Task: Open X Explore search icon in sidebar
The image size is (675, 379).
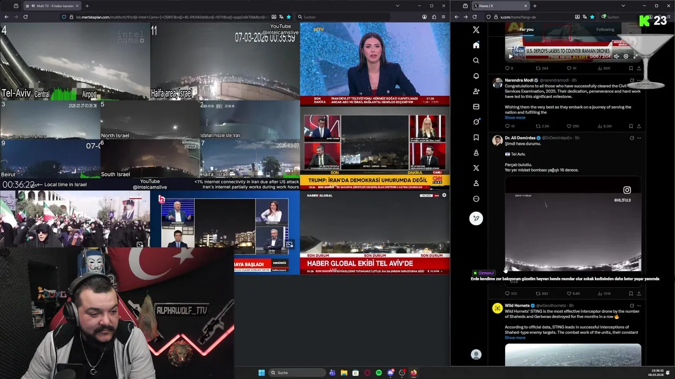Action: pyautogui.click(x=476, y=61)
